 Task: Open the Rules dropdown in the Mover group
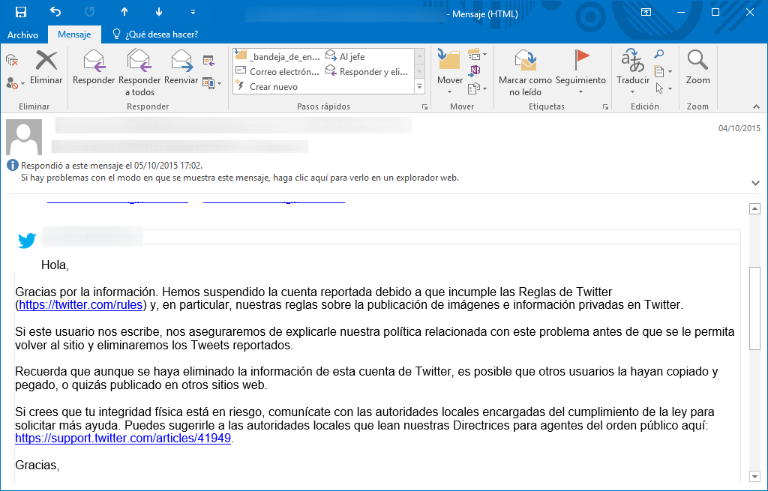tap(477, 54)
